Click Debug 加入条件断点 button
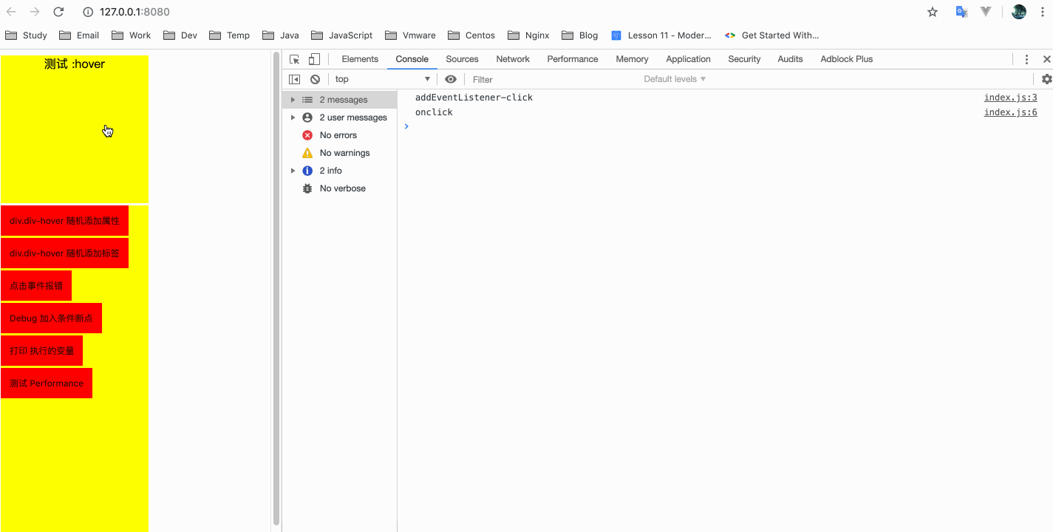 coord(51,318)
